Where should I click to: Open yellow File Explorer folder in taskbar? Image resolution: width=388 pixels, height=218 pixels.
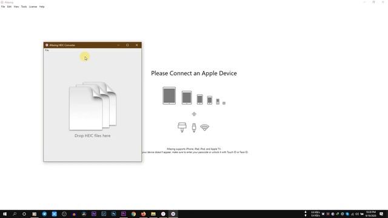(153, 214)
